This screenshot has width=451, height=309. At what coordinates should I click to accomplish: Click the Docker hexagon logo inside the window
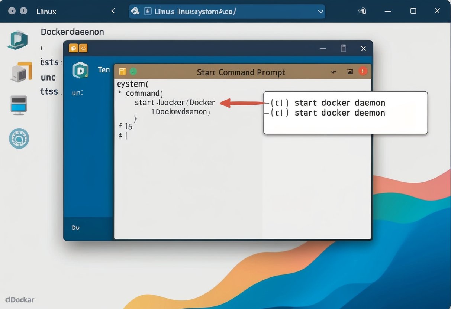[80, 70]
